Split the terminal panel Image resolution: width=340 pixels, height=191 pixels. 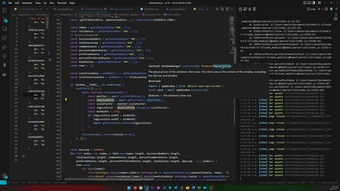point(326,9)
